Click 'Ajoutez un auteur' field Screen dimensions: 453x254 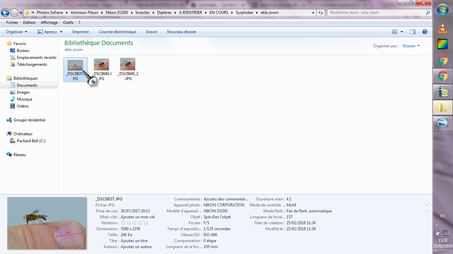136,247
